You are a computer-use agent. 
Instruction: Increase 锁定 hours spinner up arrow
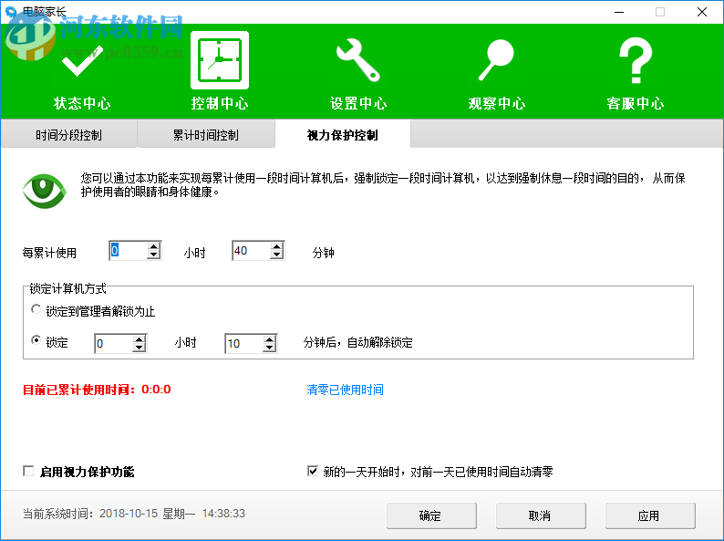[139, 339]
